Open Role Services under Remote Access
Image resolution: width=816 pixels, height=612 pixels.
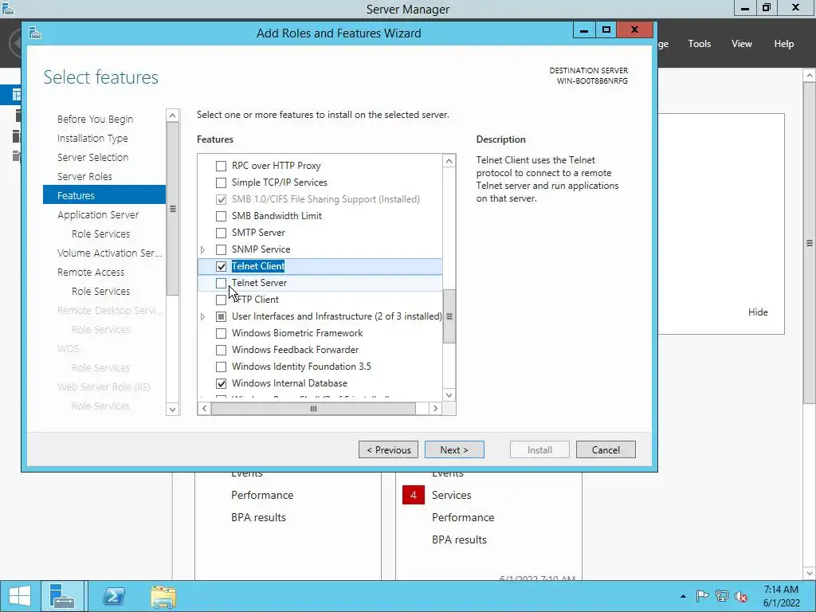coord(101,292)
